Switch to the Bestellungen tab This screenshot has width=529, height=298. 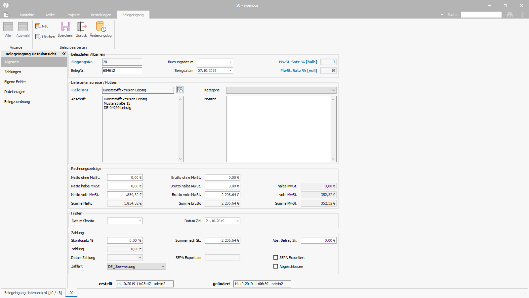point(101,15)
